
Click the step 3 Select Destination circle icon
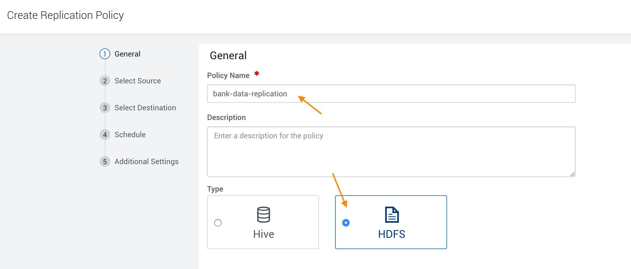(105, 108)
